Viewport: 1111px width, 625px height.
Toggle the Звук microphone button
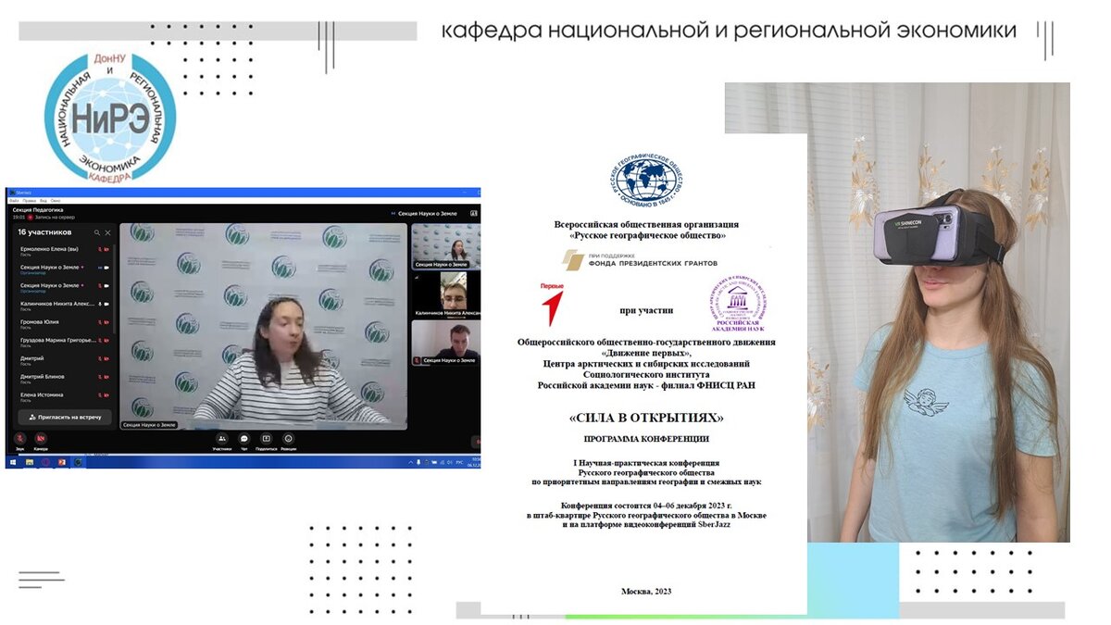(20, 438)
